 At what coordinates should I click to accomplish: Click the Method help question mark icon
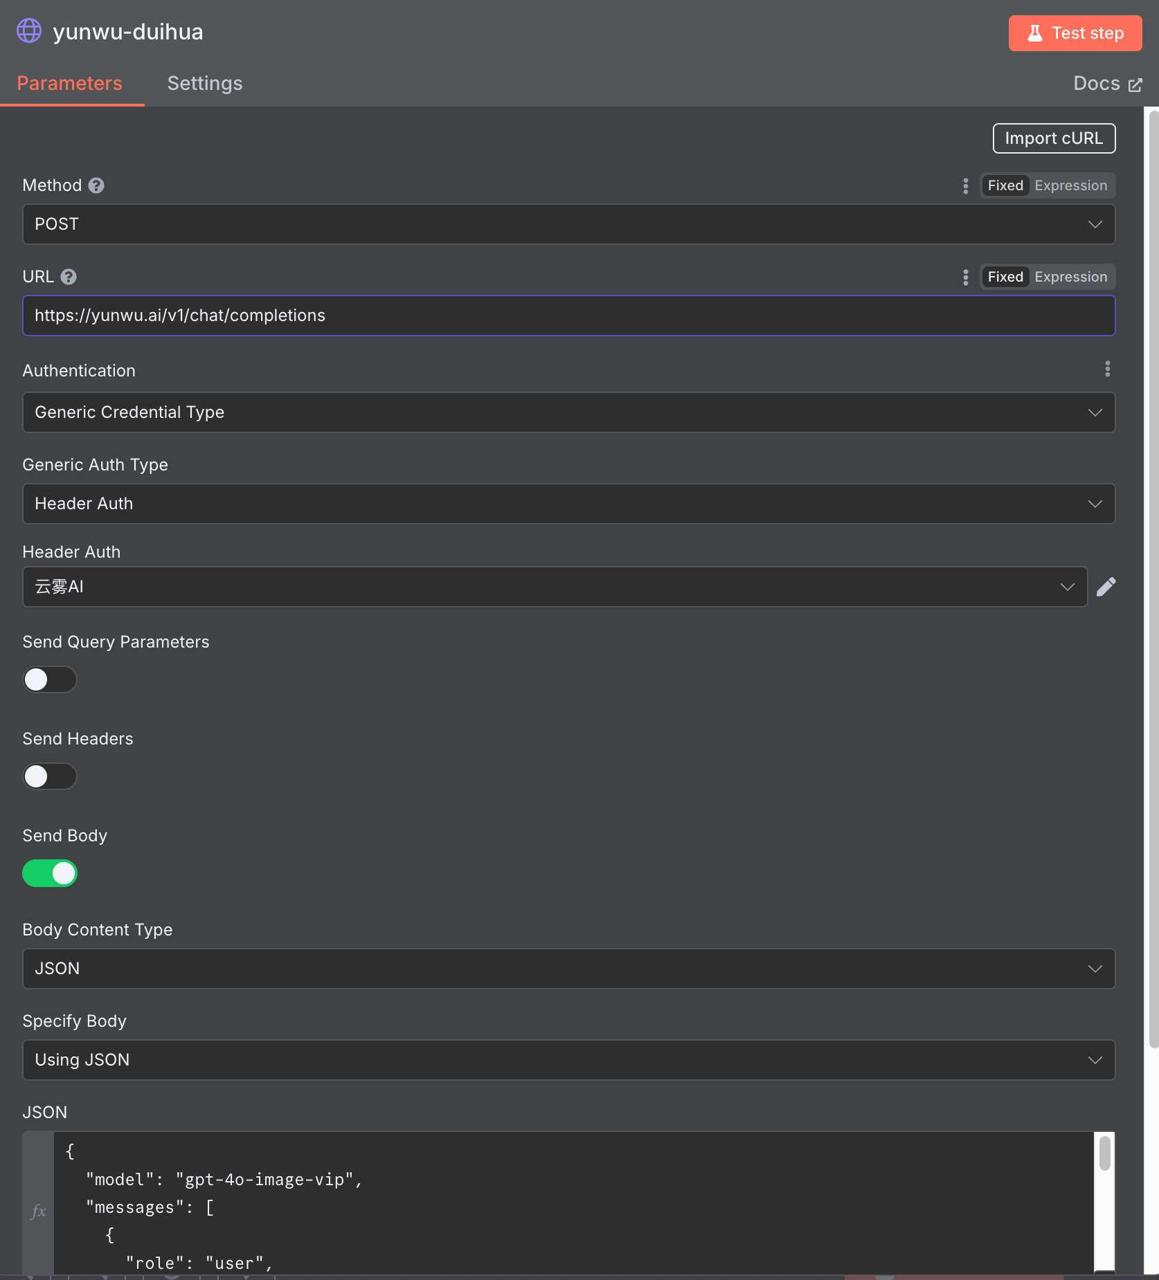(x=97, y=185)
